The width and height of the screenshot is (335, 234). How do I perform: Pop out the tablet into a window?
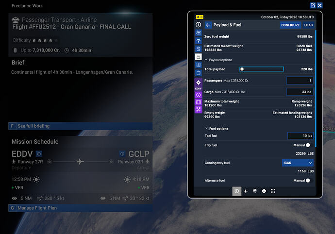(313, 5)
